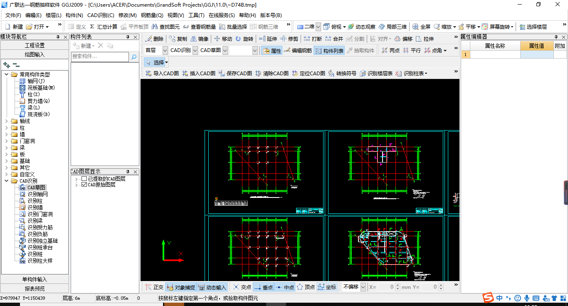Open 识别柱表 dropdown arrow

point(426,74)
